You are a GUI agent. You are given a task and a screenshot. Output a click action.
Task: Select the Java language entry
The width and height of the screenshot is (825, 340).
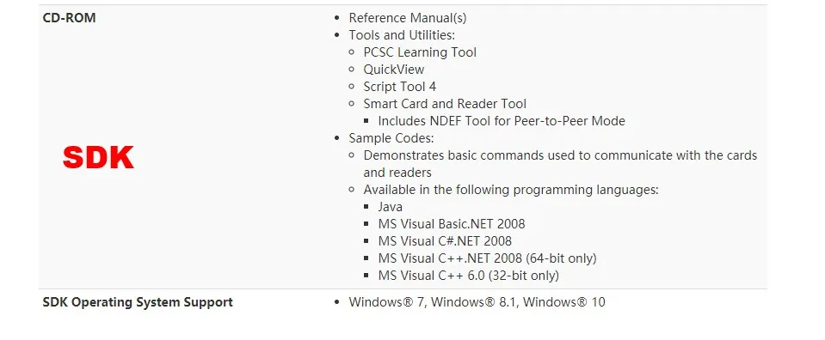[391, 207]
